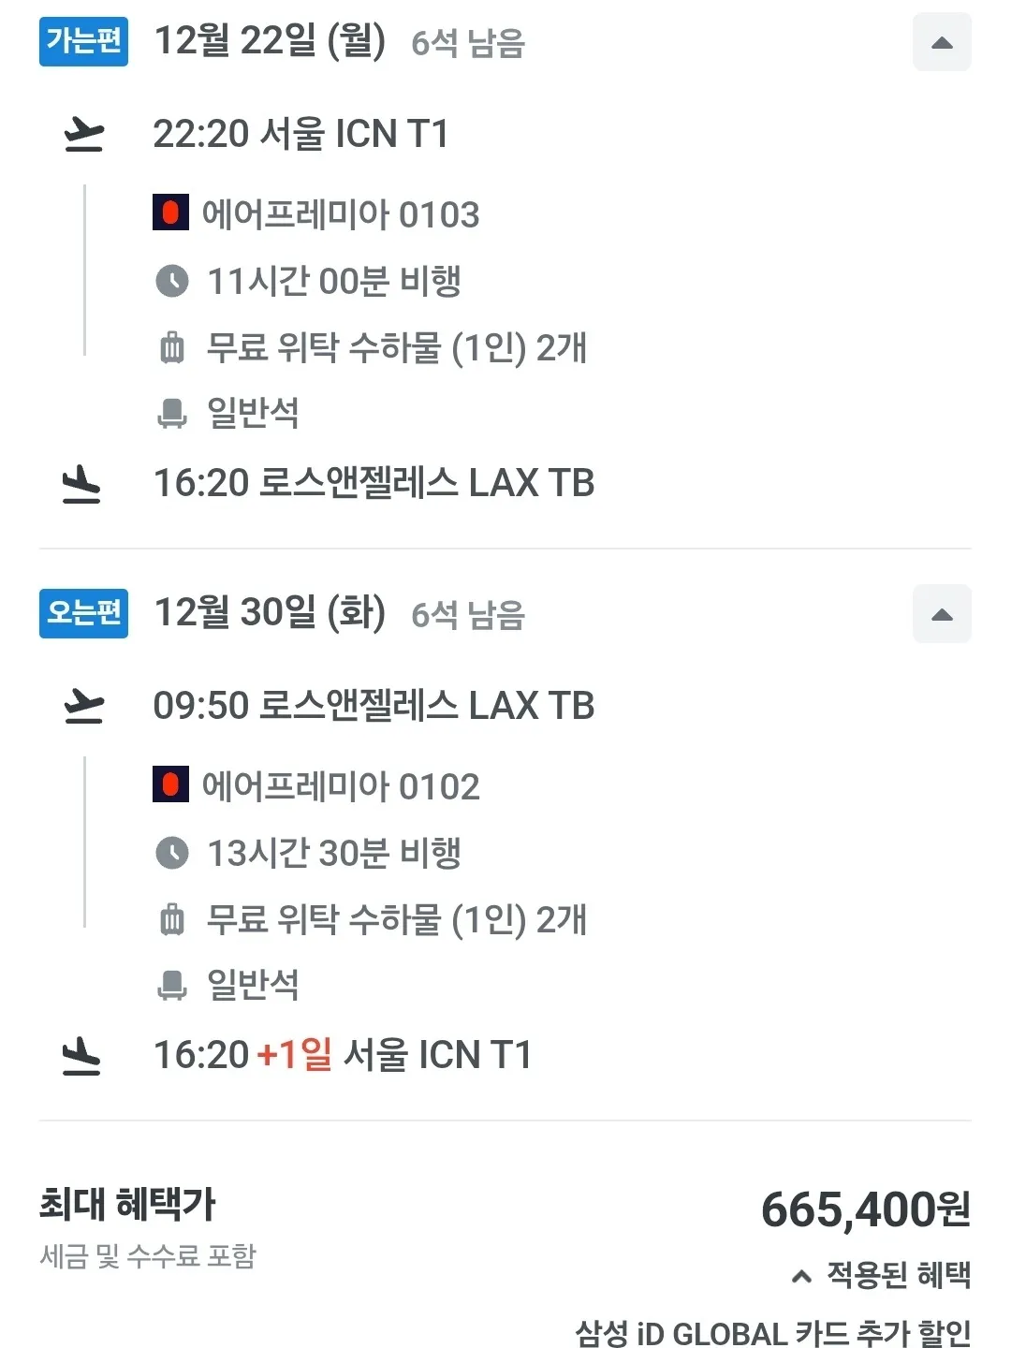
Task: Click the 11시간 00분 flight duration clock icon
Action: (x=171, y=281)
